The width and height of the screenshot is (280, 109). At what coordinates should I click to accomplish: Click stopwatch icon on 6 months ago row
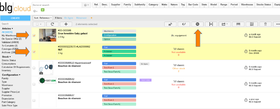pyautogui.click(x=246, y=68)
